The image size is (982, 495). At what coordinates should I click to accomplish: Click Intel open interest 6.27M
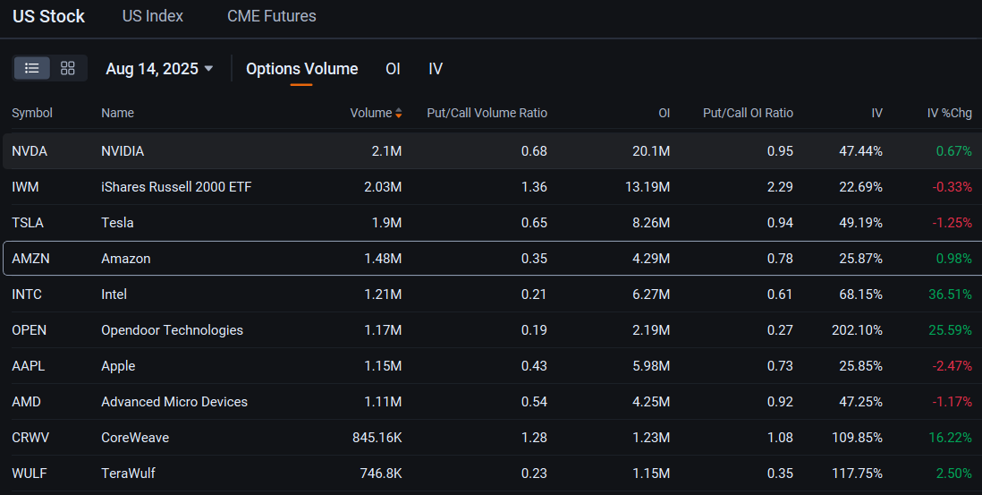coord(651,294)
